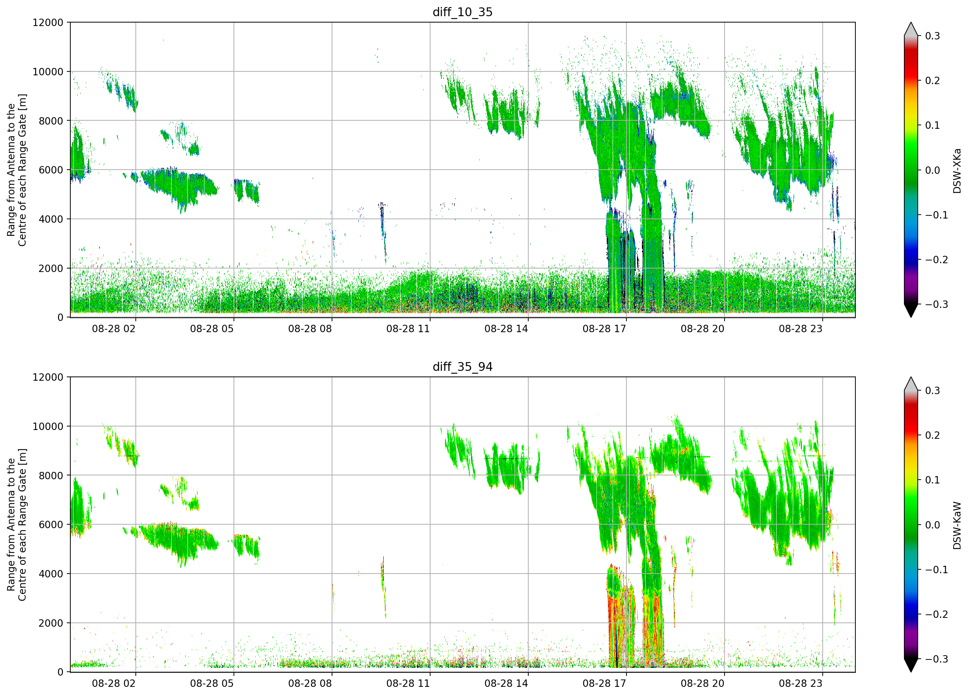Click the 8000 tick on diff_10_35 y-axis
The width and height of the screenshot is (969, 696).
pyautogui.click(x=51, y=121)
